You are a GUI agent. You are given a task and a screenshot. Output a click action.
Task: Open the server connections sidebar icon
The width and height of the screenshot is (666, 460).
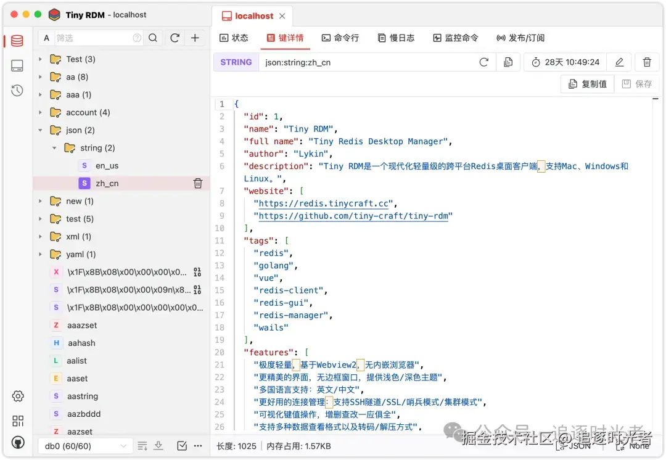pos(17,65)
